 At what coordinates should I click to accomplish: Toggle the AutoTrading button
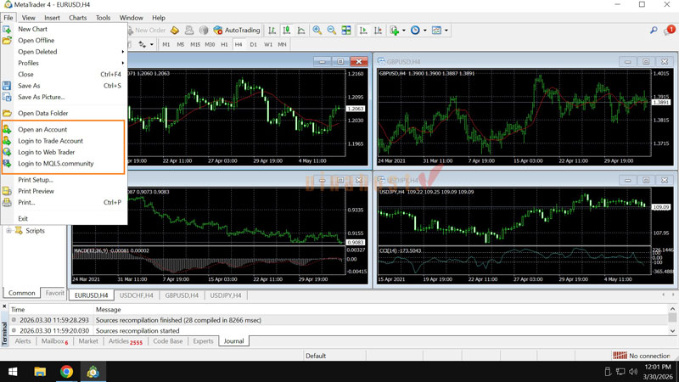[x=237, y=31]
